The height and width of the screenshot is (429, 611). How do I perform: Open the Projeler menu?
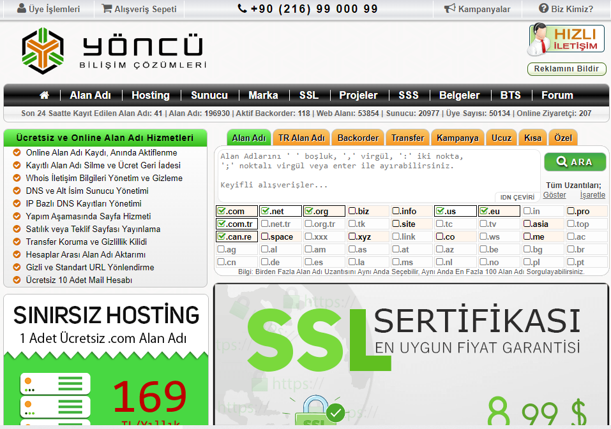(359, 95)
